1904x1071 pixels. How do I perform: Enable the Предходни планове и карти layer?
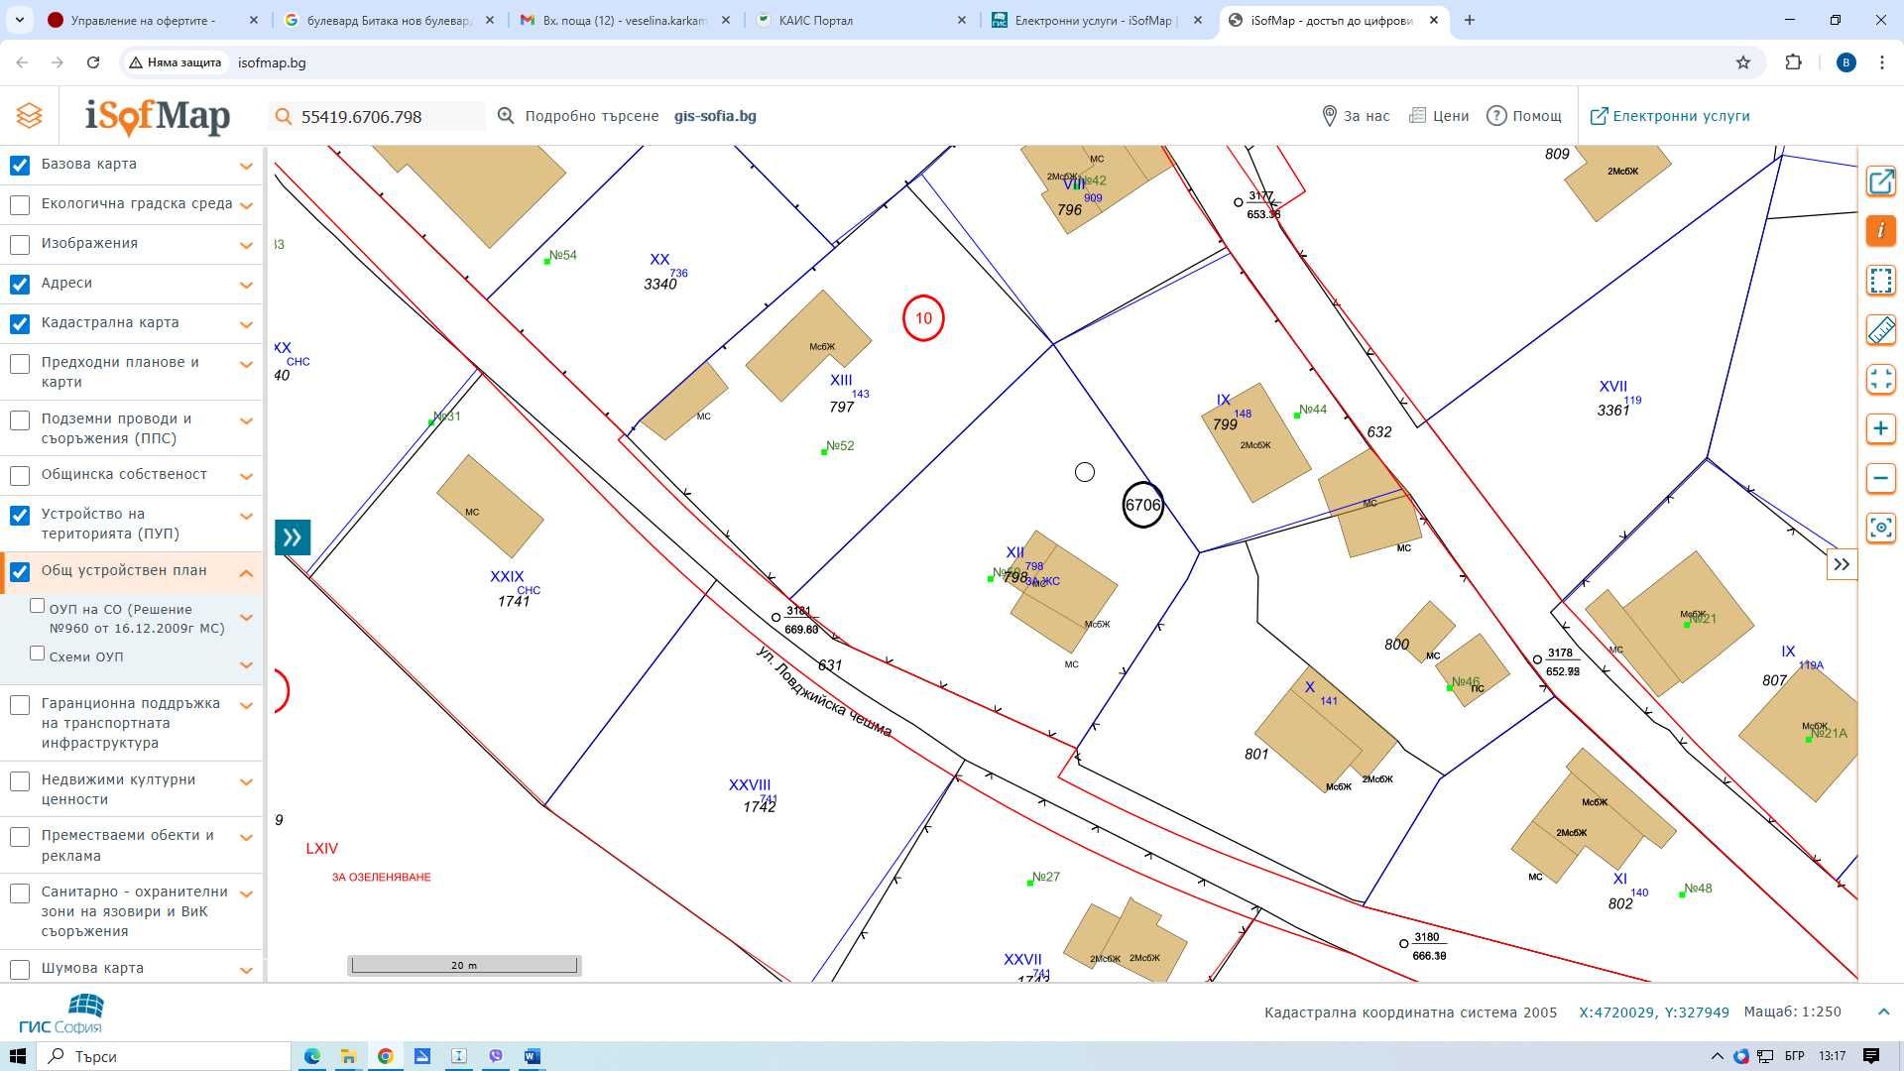20,363
